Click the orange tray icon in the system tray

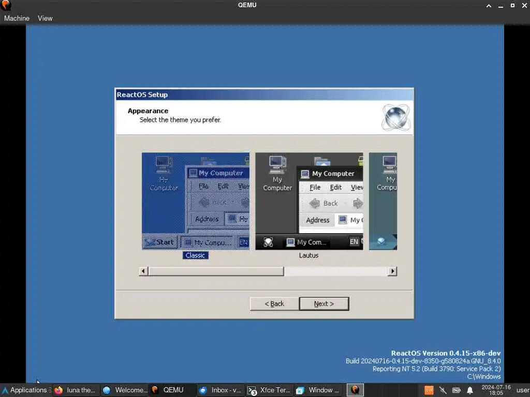click(429, 390)
